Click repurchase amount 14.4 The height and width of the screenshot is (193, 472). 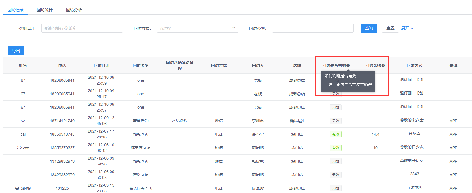375,134
